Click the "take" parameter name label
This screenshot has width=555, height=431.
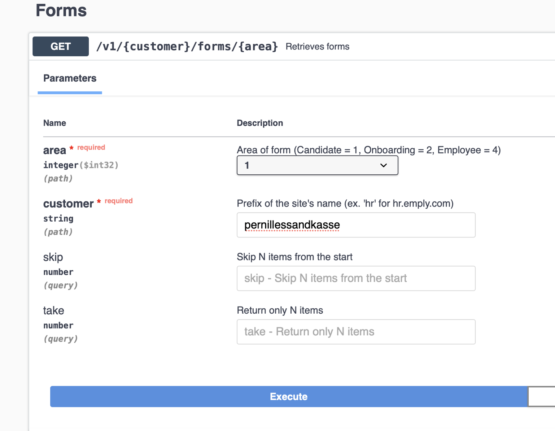[53, 310]
